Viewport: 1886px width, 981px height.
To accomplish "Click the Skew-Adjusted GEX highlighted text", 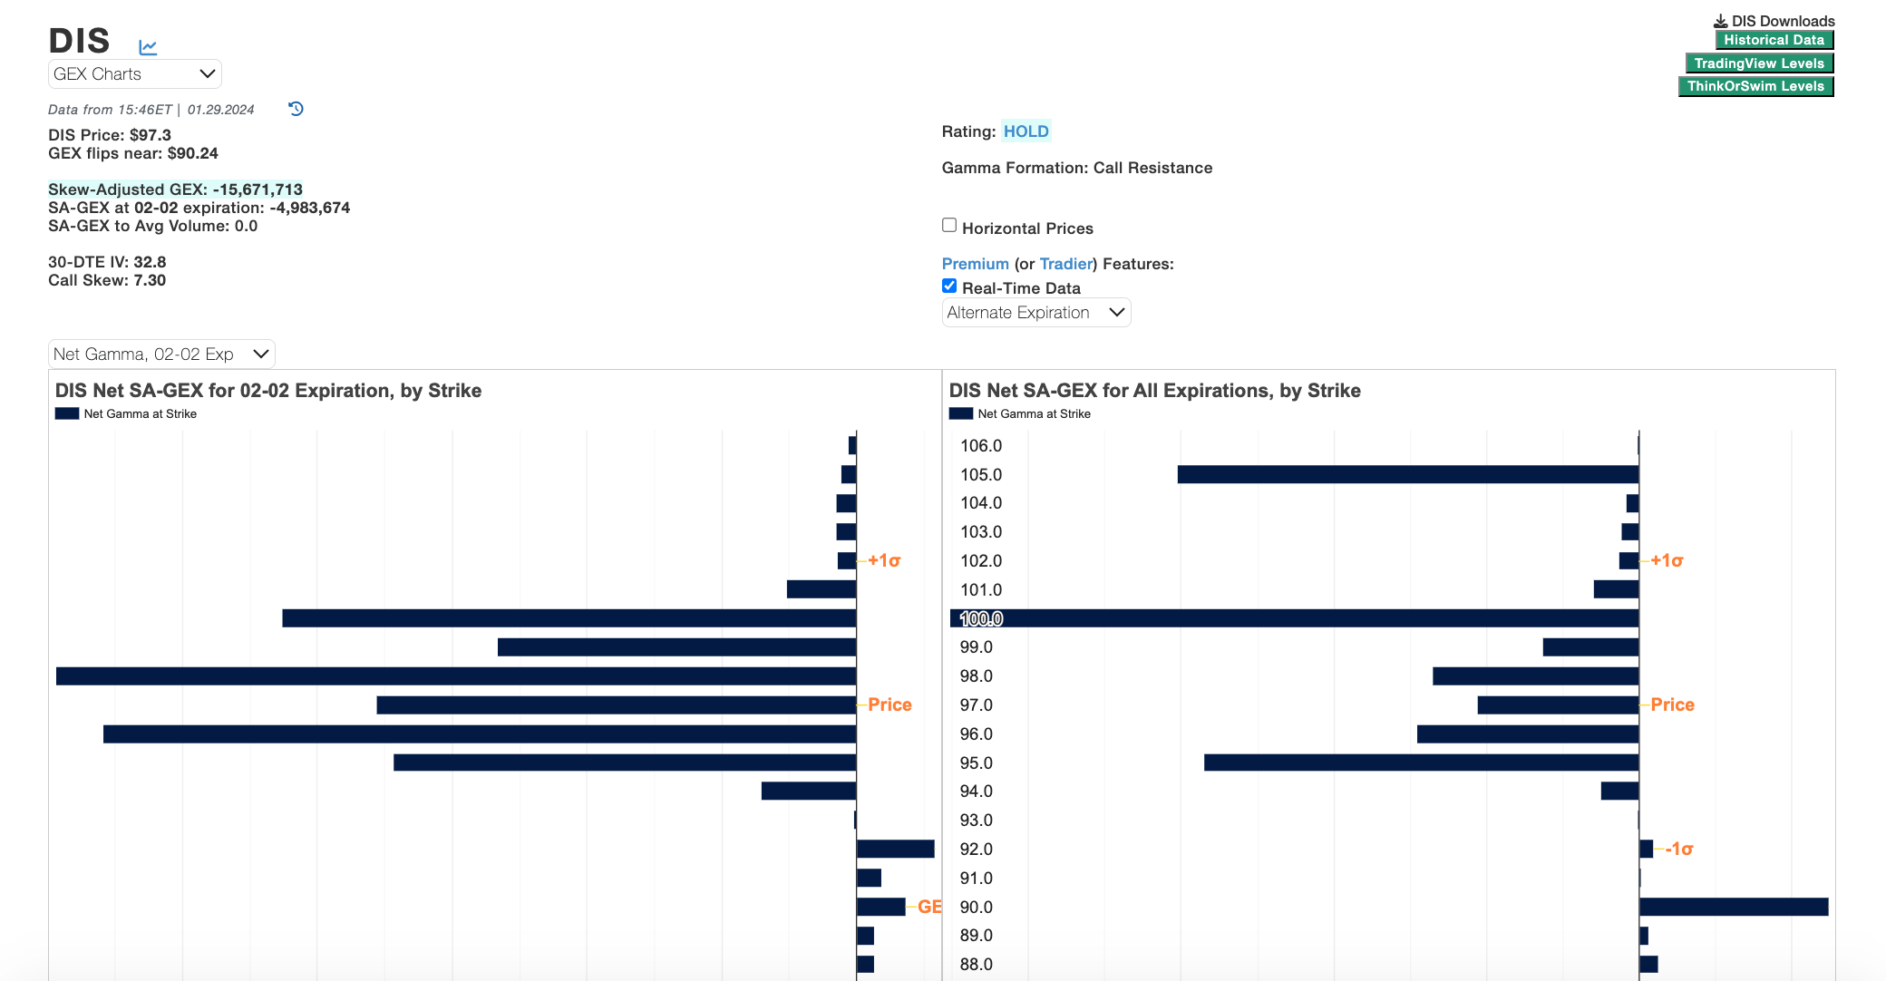I will coord(175,189).
